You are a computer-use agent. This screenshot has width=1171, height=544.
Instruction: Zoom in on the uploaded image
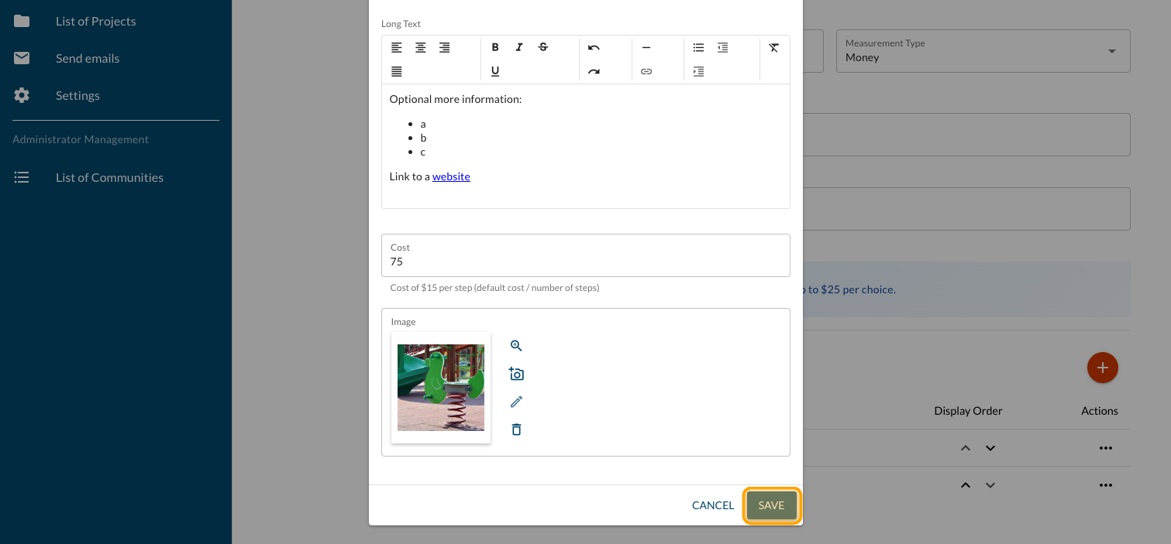point(516,346)
